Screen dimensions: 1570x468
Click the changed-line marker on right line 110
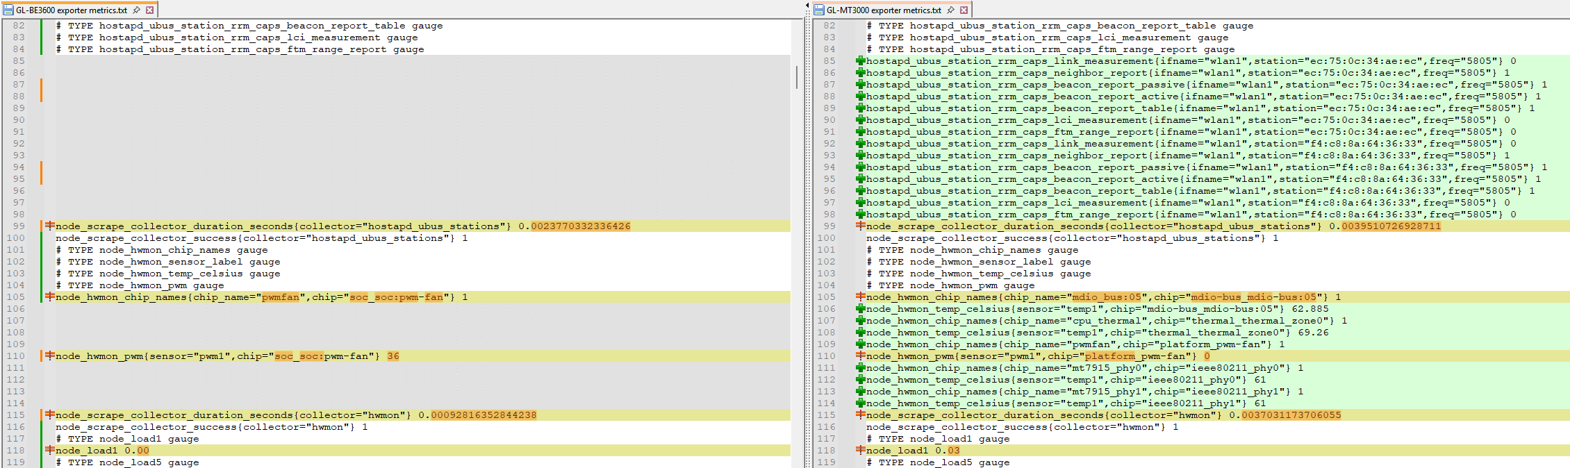860,356
